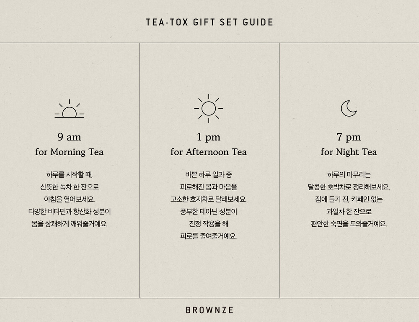Click the line "편안한 숙면을 도와줄거예요."
Image resolution: width=419 pixels, height=322 pixels.
tap(349, 224)
